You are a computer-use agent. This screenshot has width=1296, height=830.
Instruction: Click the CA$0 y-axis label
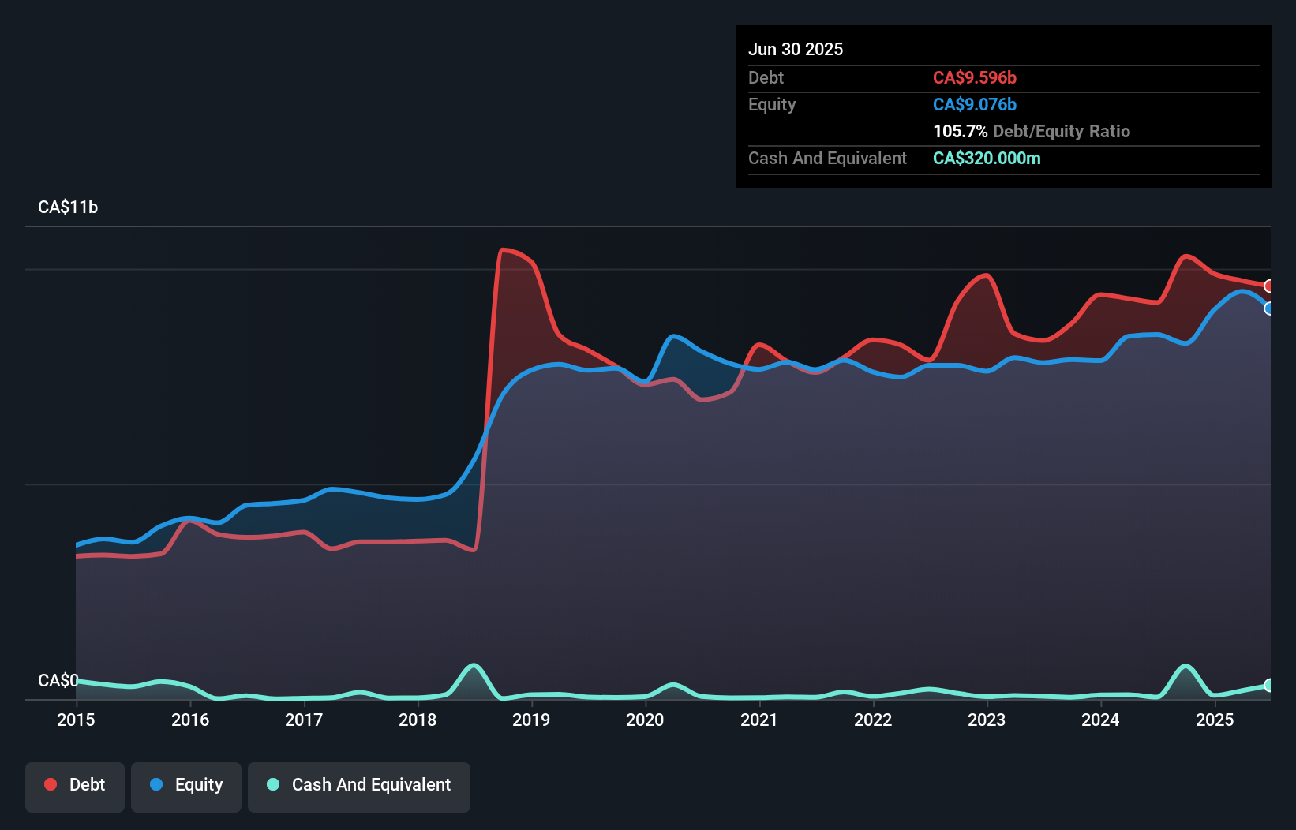tap(58, 680)
